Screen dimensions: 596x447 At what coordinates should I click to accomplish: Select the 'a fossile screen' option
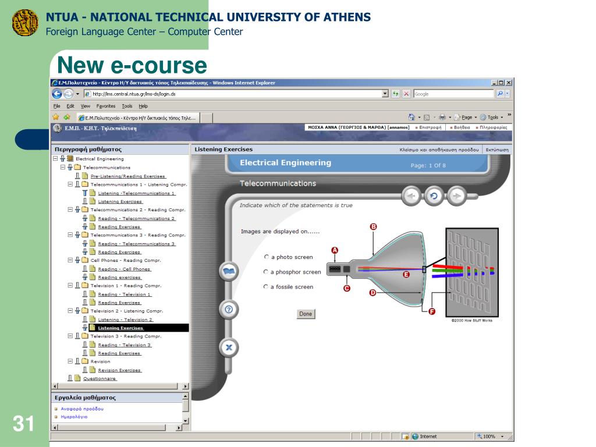[265, 286]
